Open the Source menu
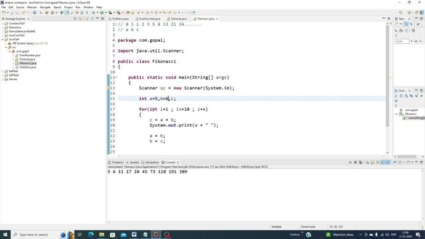Image resolution: width=425 pixels, height=239 pixels. tap(20, 7)
